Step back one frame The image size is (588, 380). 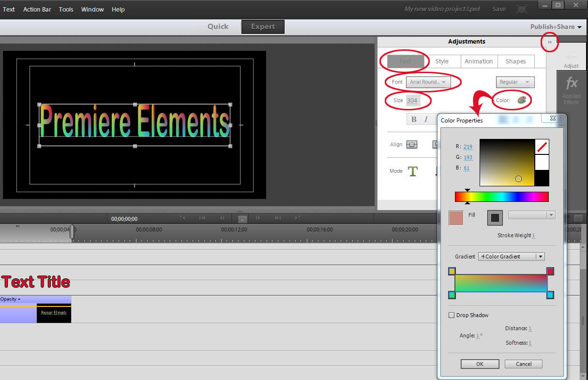[x=222, y=218]
